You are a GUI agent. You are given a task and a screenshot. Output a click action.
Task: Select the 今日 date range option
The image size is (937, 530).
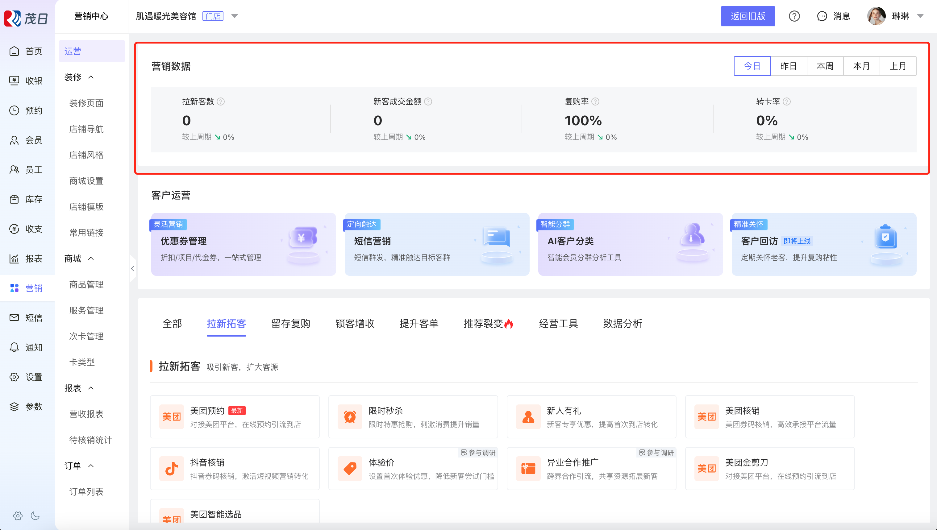coord(752,66)
